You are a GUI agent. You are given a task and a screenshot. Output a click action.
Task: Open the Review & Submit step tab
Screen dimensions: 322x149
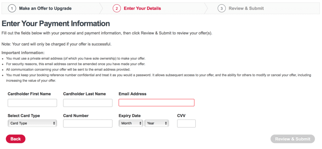click(246, 8)
